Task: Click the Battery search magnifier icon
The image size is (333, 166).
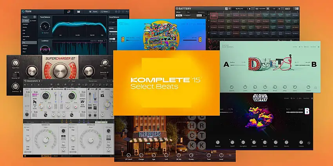Action: click(x=226, y=9)
